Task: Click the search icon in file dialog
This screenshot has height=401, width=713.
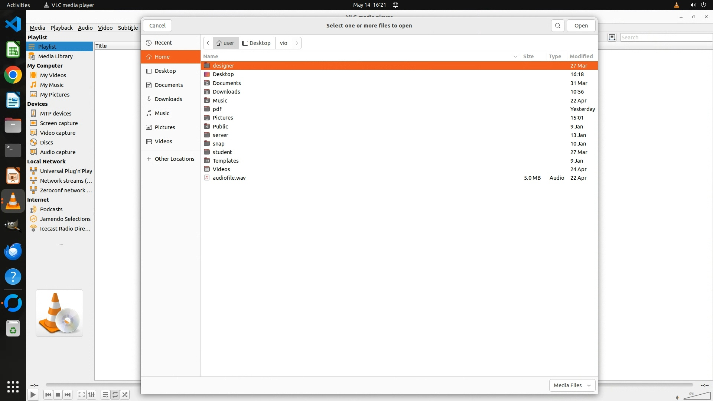Action: pos(557,26)
